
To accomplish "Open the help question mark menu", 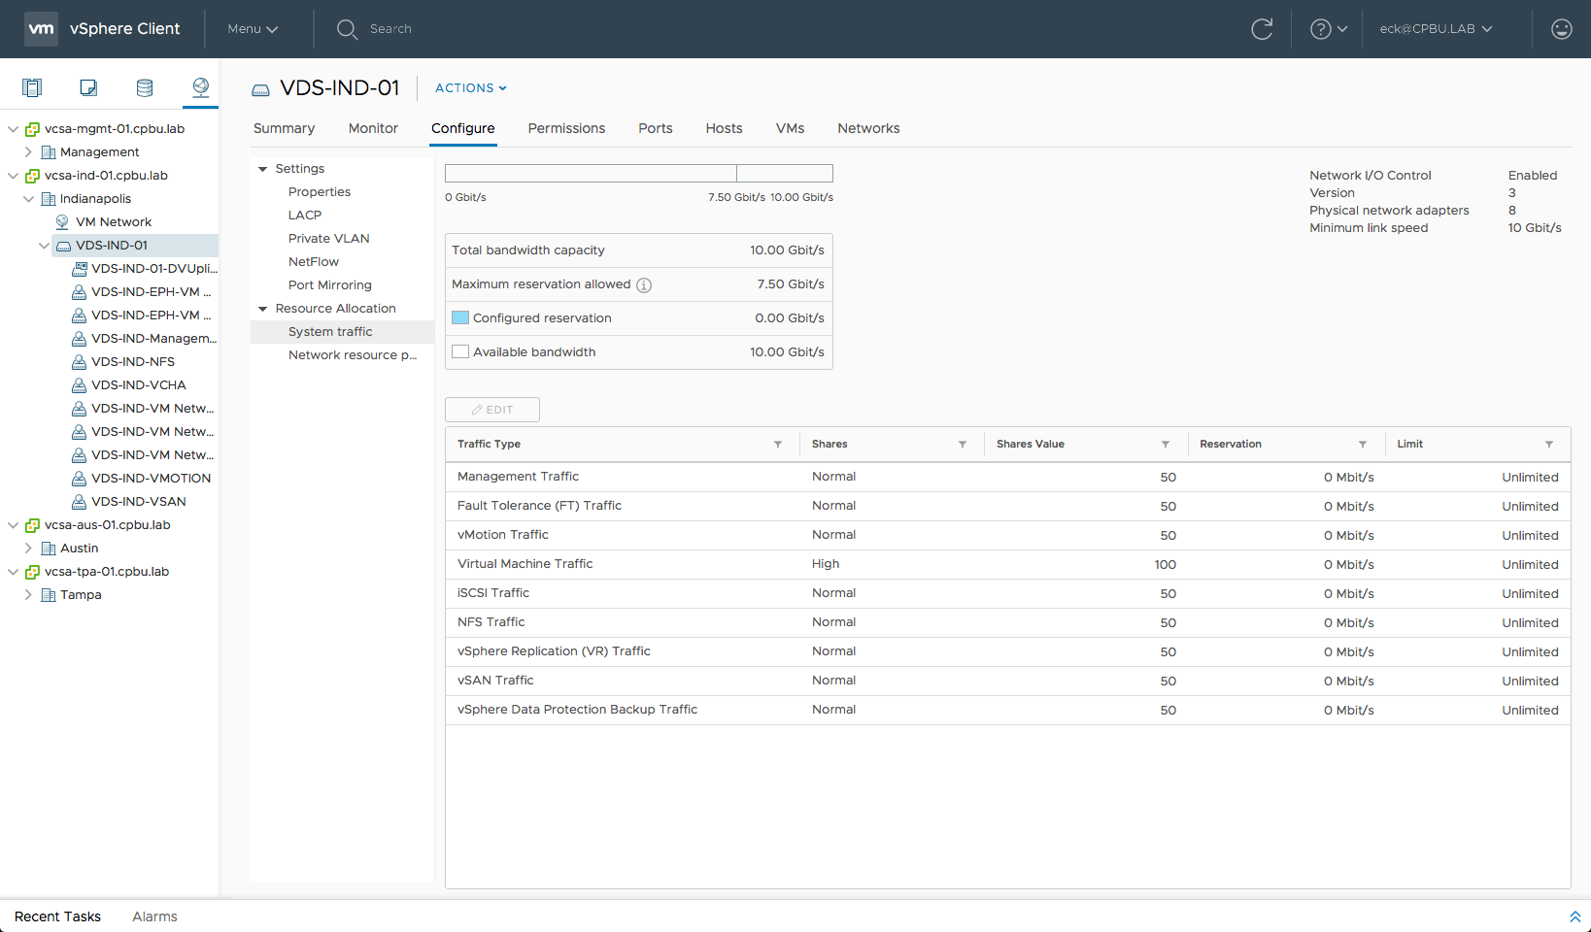I will [x=1329, y=29].
